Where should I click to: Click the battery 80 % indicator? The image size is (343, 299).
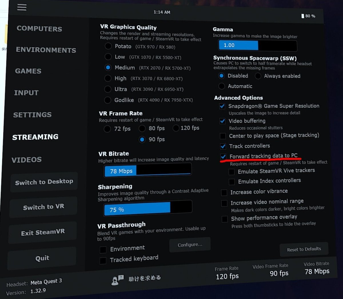point(308,16)
